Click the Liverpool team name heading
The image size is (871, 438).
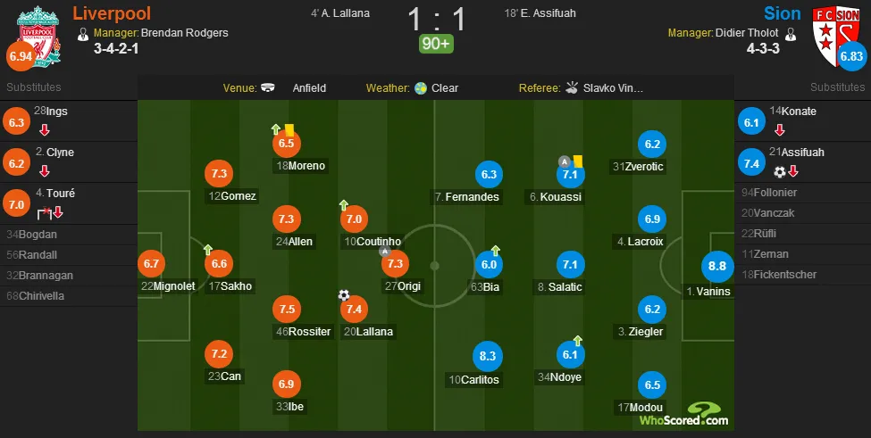[112, 12]
